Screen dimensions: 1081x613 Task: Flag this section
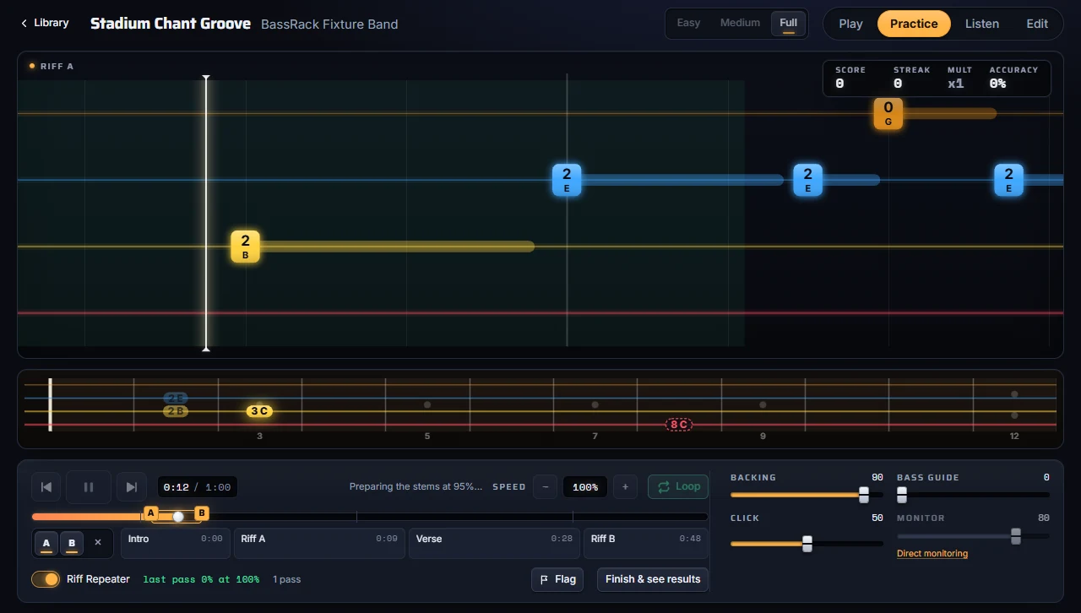(557, 579)
